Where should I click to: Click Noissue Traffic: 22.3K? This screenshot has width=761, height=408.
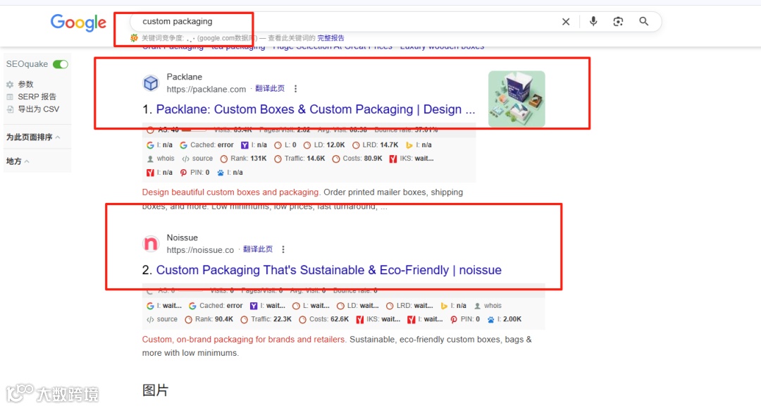coord(266,319)
